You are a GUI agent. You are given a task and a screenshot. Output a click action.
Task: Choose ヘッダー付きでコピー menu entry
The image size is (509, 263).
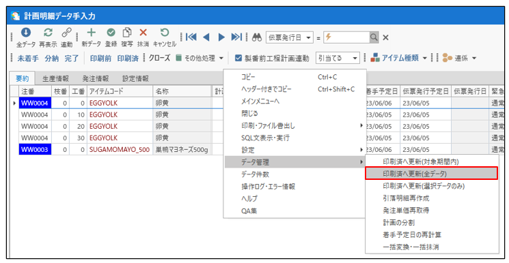(295, 89)
